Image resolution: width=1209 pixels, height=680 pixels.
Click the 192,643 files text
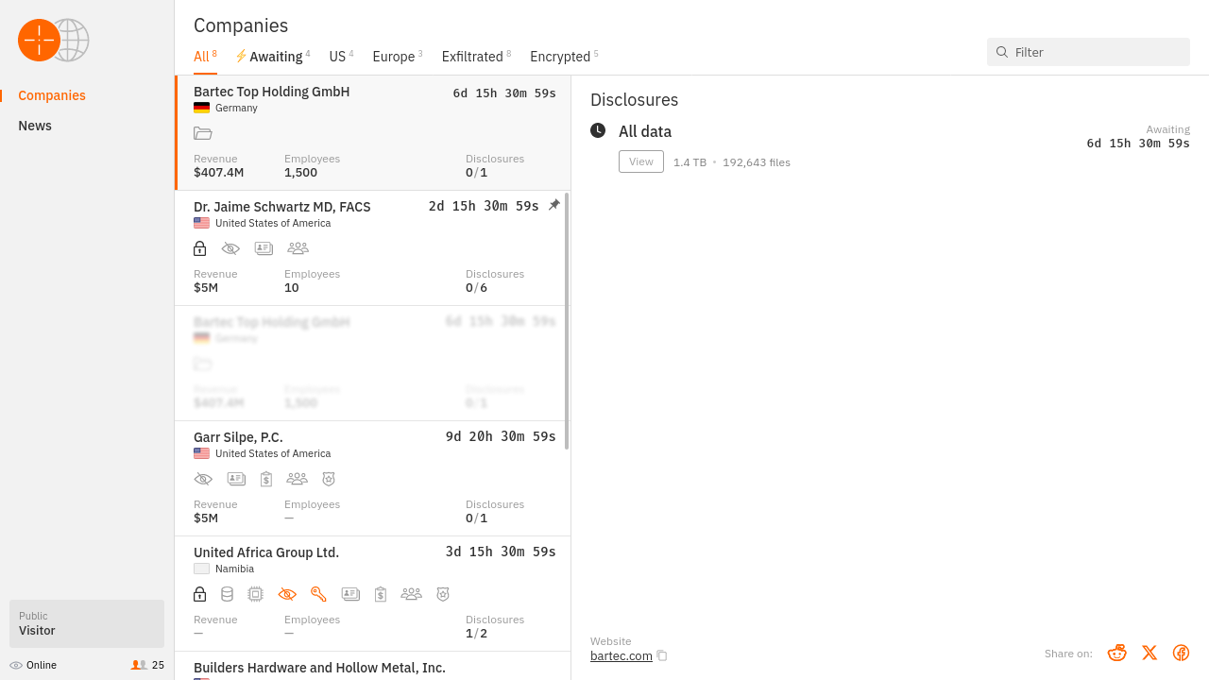[x=757, y=162]
